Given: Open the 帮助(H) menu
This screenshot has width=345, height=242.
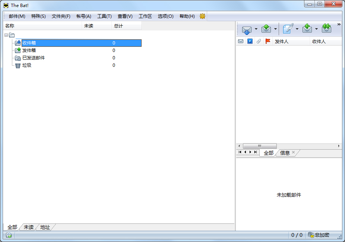Looking at the screenshot, I should [x=187, y=16].
